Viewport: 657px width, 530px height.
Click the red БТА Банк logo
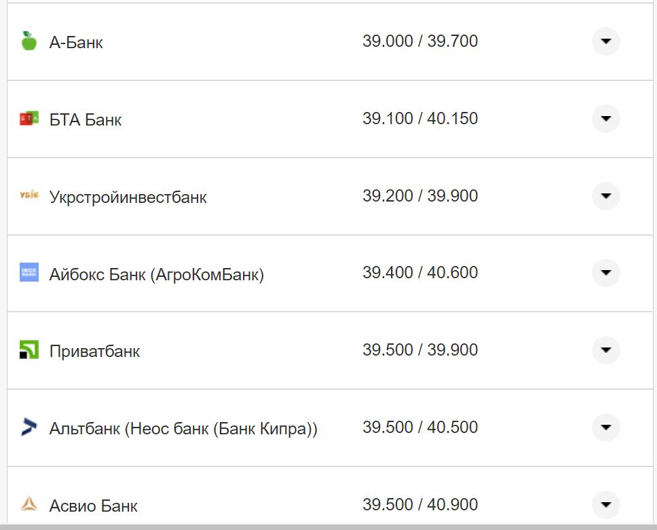click(x=29, y=119)
